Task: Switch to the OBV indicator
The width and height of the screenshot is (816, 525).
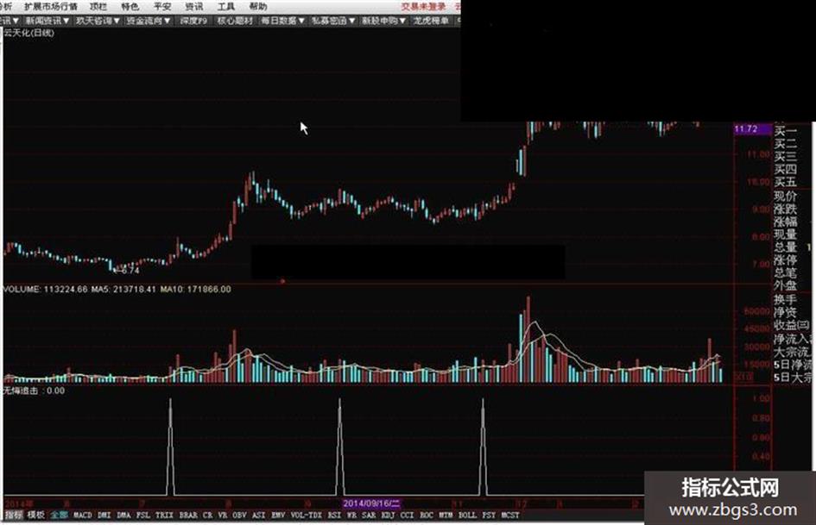Action: 239,515
